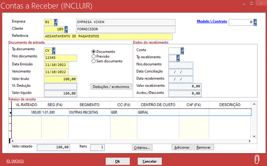Open the Modelo \ Contrato link

[211, 22]
